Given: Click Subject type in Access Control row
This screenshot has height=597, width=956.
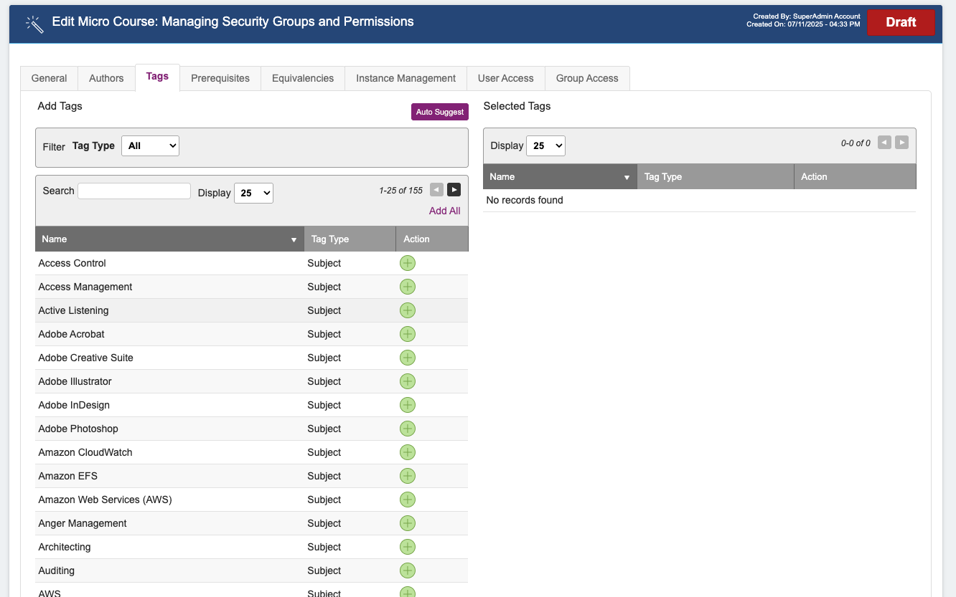Looking at the screenshot, I should click(324, 263).
